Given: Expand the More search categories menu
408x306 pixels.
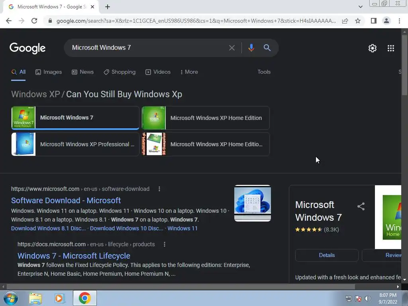Looking at the screenshot, I should (x=189, y=72).
